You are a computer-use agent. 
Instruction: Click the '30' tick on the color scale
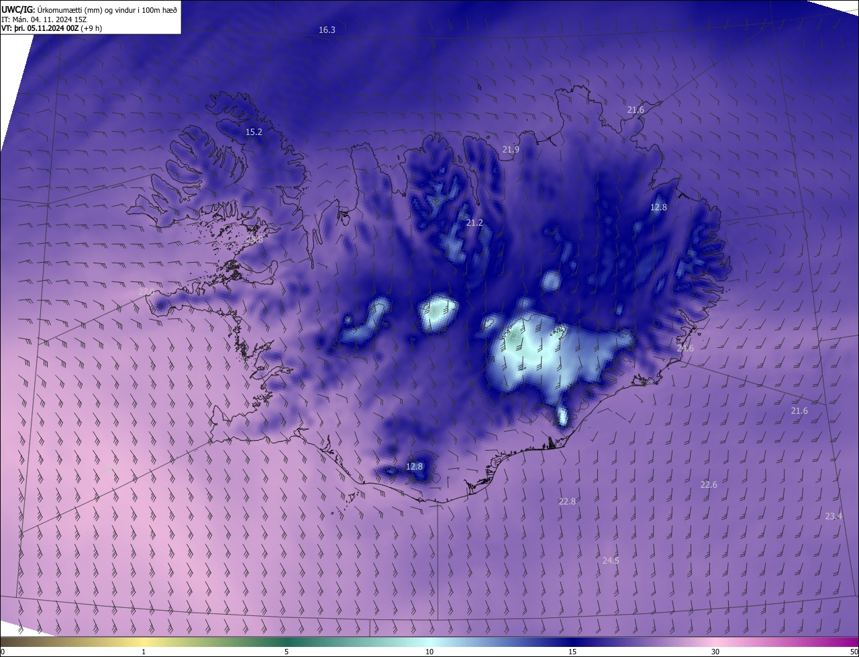pos(715,652)
